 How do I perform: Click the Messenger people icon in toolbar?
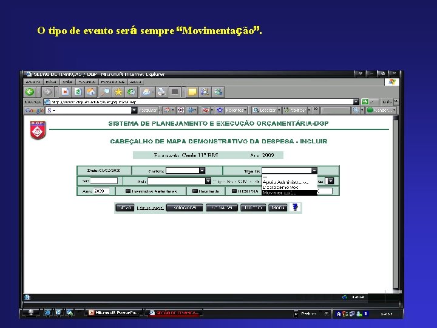click(x=218, y=92)
